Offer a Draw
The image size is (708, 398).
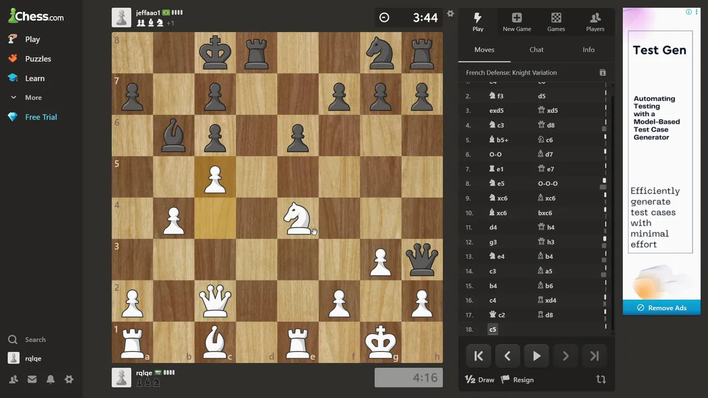tap(480, 380)
